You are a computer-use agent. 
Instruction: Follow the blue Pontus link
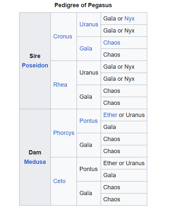point(89,121)
